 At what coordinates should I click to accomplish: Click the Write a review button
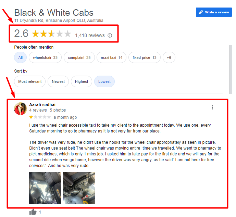[x=214, y=12]
